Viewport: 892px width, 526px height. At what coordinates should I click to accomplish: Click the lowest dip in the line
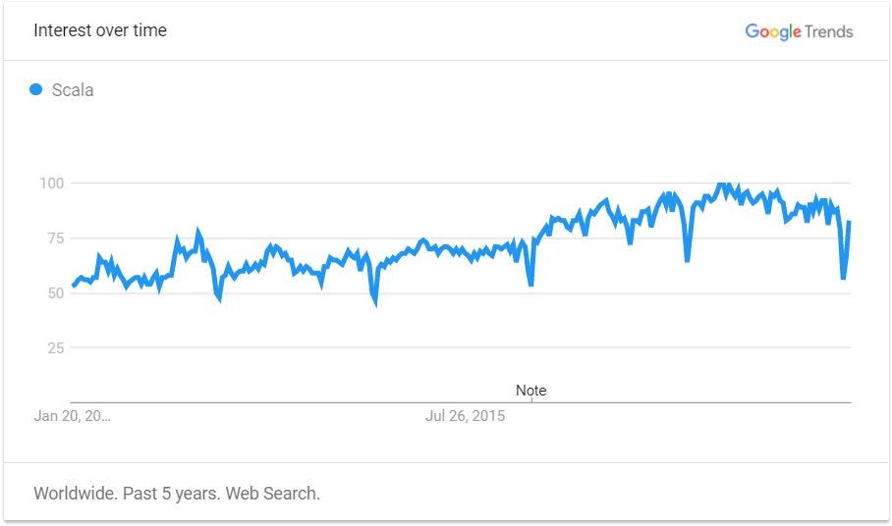click(376, 304)
